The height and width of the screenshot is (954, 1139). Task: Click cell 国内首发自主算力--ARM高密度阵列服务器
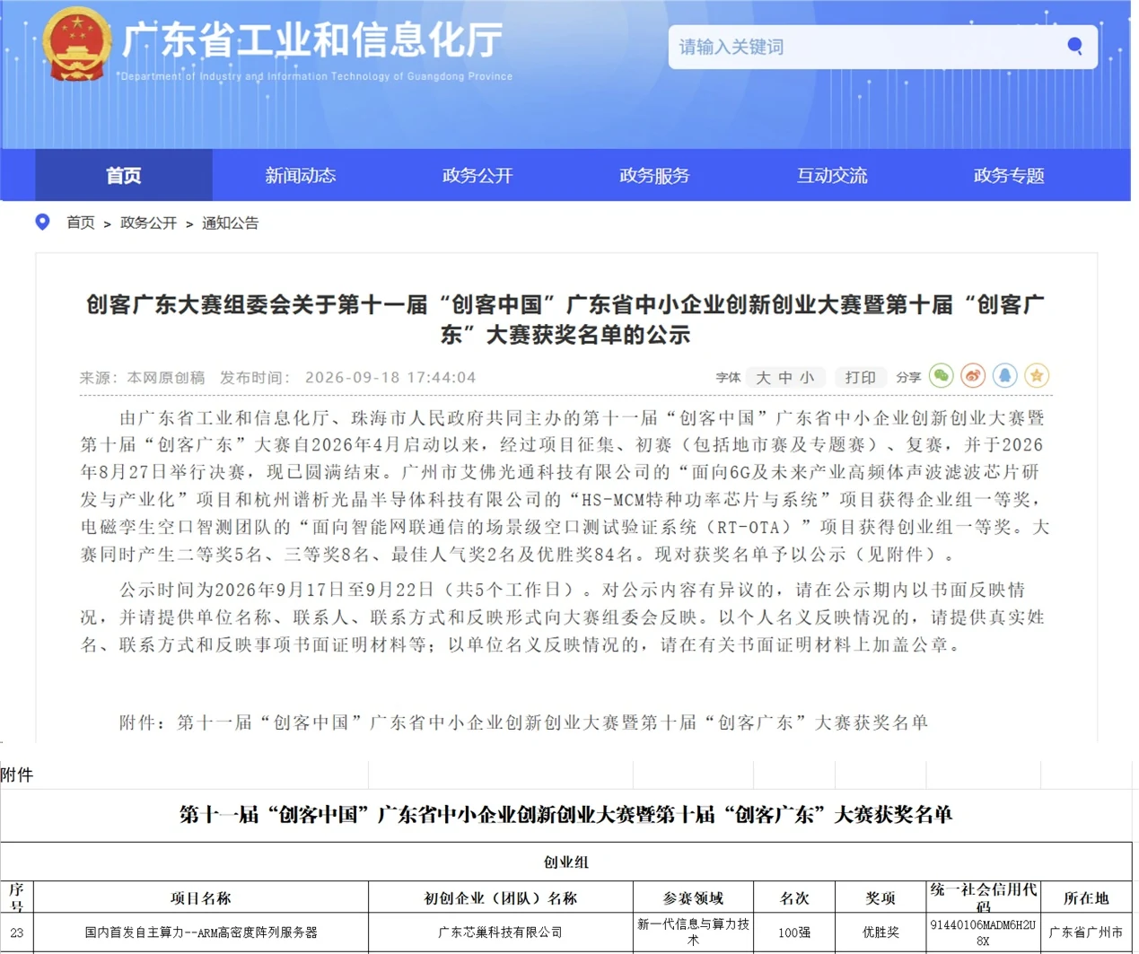(201, 932)
